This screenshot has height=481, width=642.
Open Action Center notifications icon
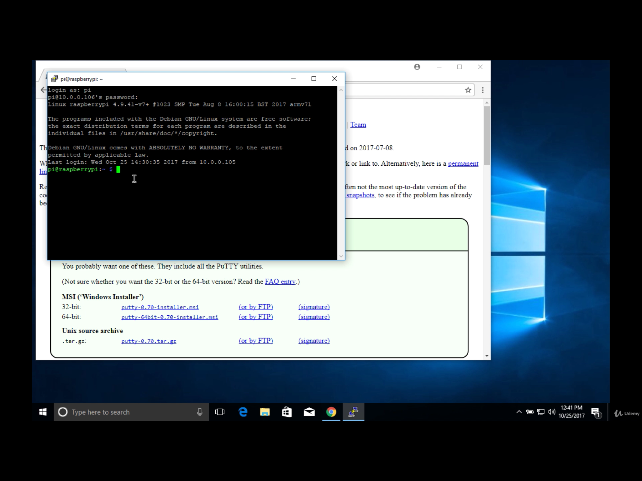(596, 413)
